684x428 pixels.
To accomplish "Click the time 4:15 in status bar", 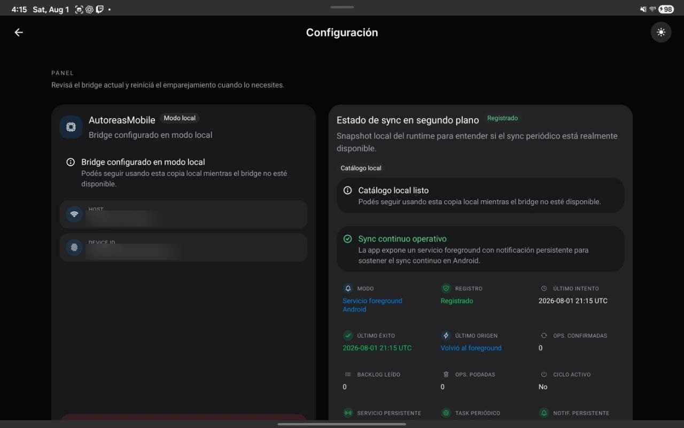I will [x=19, y=9].
